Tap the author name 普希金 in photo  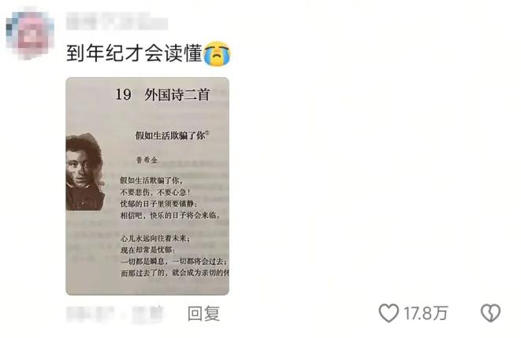(x=147, y=160)
